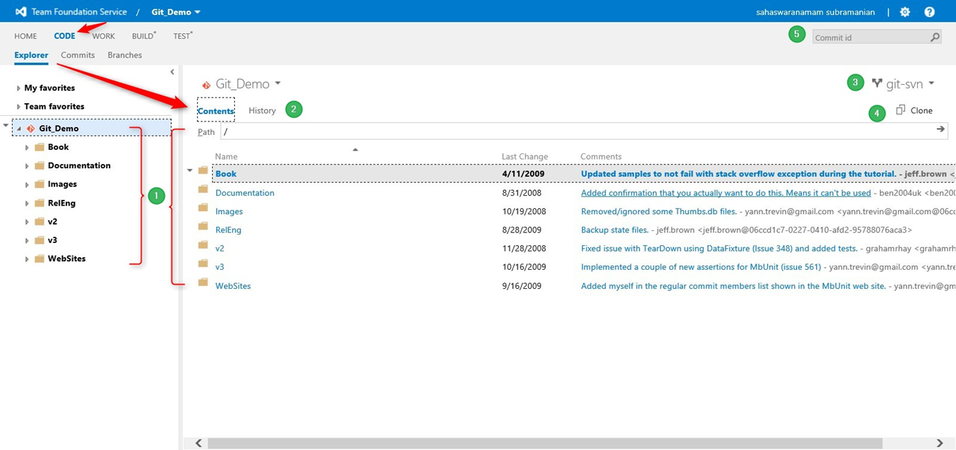Switch to the Commits tab
This screenshot has height=450, width=956.
coord(78,55)
